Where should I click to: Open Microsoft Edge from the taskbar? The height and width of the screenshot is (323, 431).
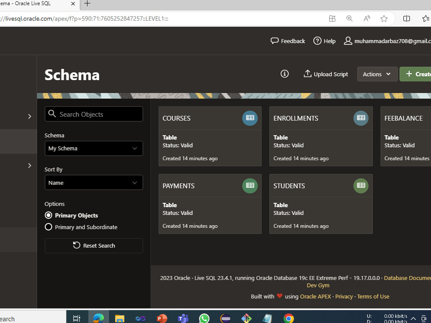[x=98, y=318]
